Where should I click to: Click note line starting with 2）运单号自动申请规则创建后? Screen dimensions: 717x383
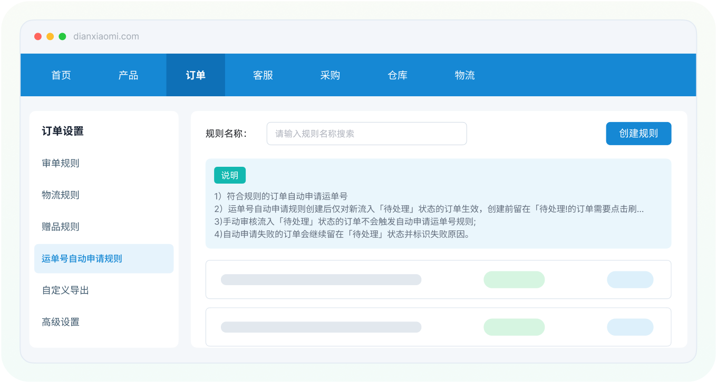coord(429,209)
